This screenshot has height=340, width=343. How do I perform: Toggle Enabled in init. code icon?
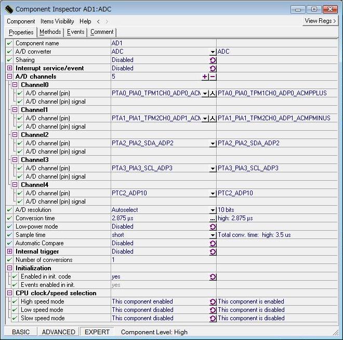click(x=213, y=277)
